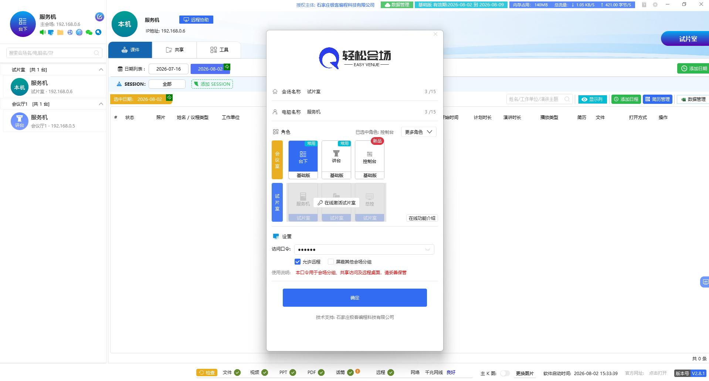Click the 远程协助 button
This screenshot has width=709, height=381.
[x=196, y=20]
